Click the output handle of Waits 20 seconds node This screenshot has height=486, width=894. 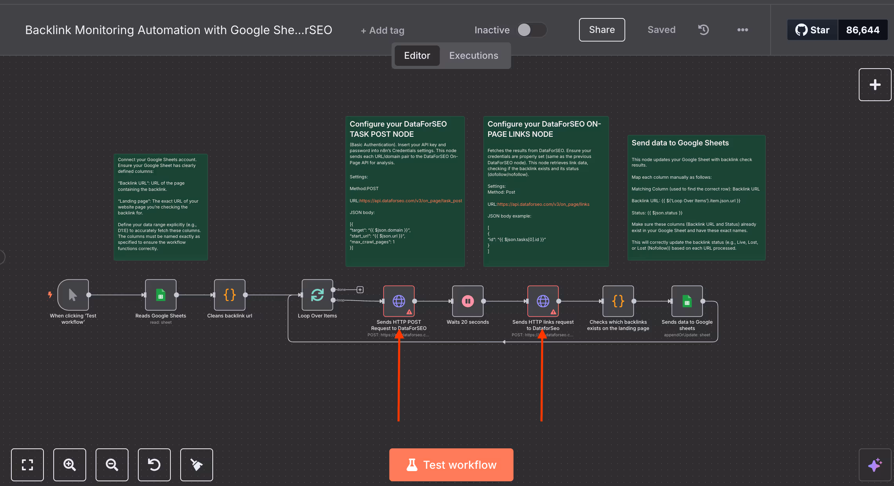(x=483, y=301)
